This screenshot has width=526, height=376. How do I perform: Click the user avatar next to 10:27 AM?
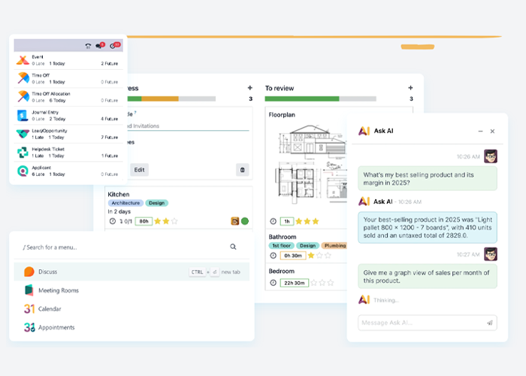[491, 254]
